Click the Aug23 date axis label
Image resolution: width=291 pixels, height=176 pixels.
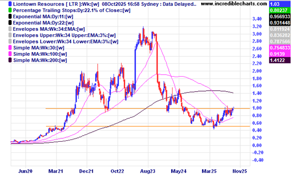click(x=148, y=171)
